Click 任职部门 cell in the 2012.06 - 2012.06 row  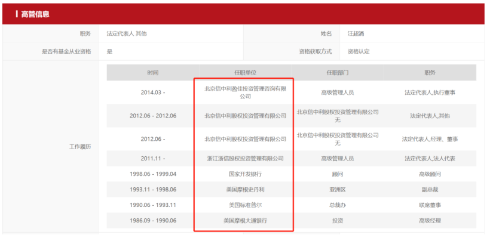[338, 116]
